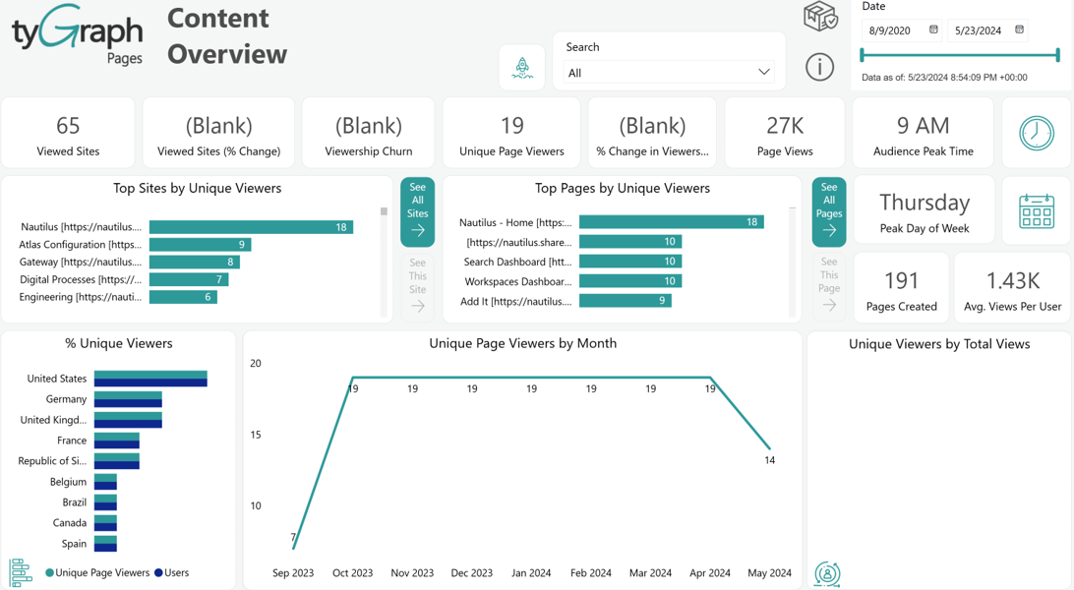Select the Atlas Configuration bar
The image size is (1074, 590).
click(x=200, y=244)
